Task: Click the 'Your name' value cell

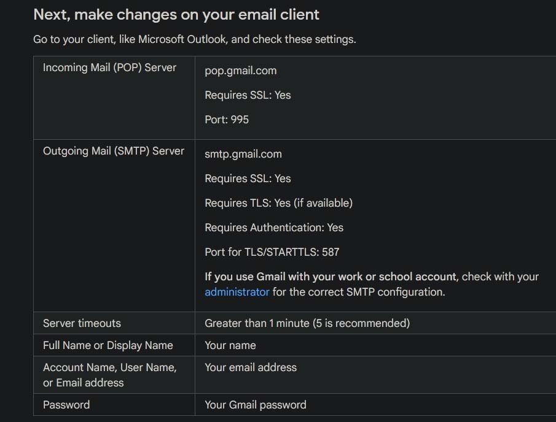Action: (x=230, y=345)
